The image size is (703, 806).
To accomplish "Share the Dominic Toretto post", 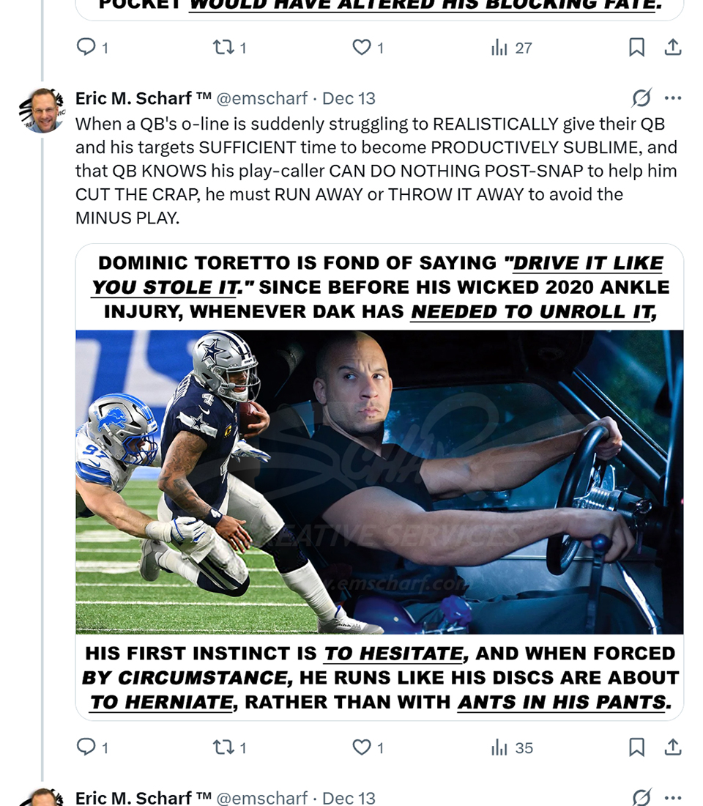I will tap(672, 747).
